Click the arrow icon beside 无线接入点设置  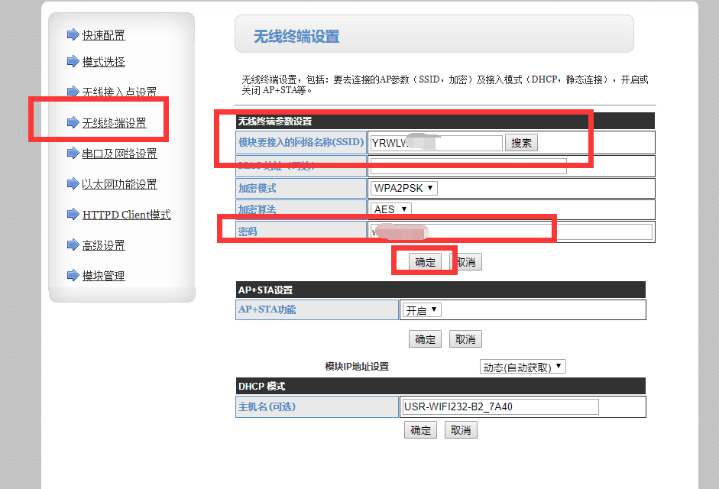pos(73,92)
